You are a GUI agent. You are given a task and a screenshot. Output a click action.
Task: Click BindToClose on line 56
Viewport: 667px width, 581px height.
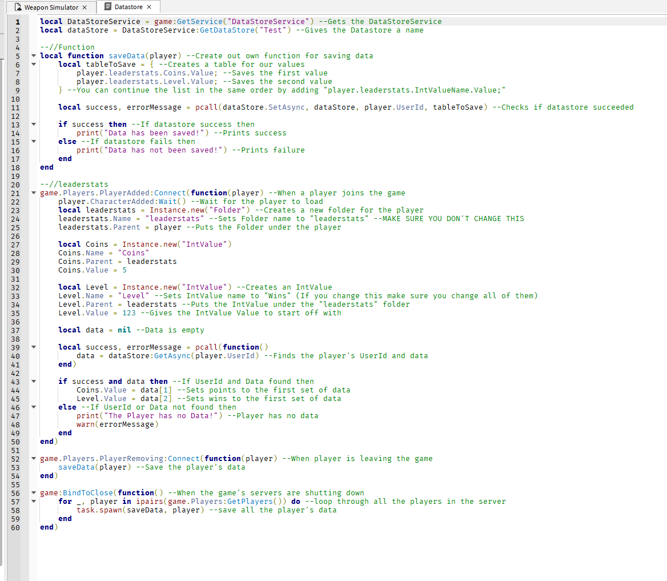click(x=88, y=493)
